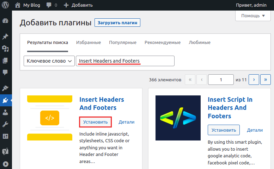Screen dimensions: 274x169
Task: Expand the Помощь help dropdown
Action: (x=253, y=16)
